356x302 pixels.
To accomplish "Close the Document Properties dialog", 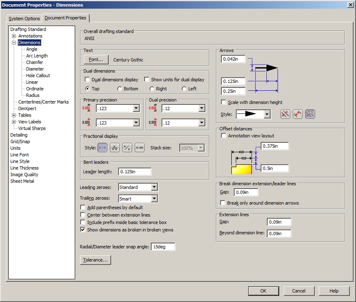I will click(351, 5).
